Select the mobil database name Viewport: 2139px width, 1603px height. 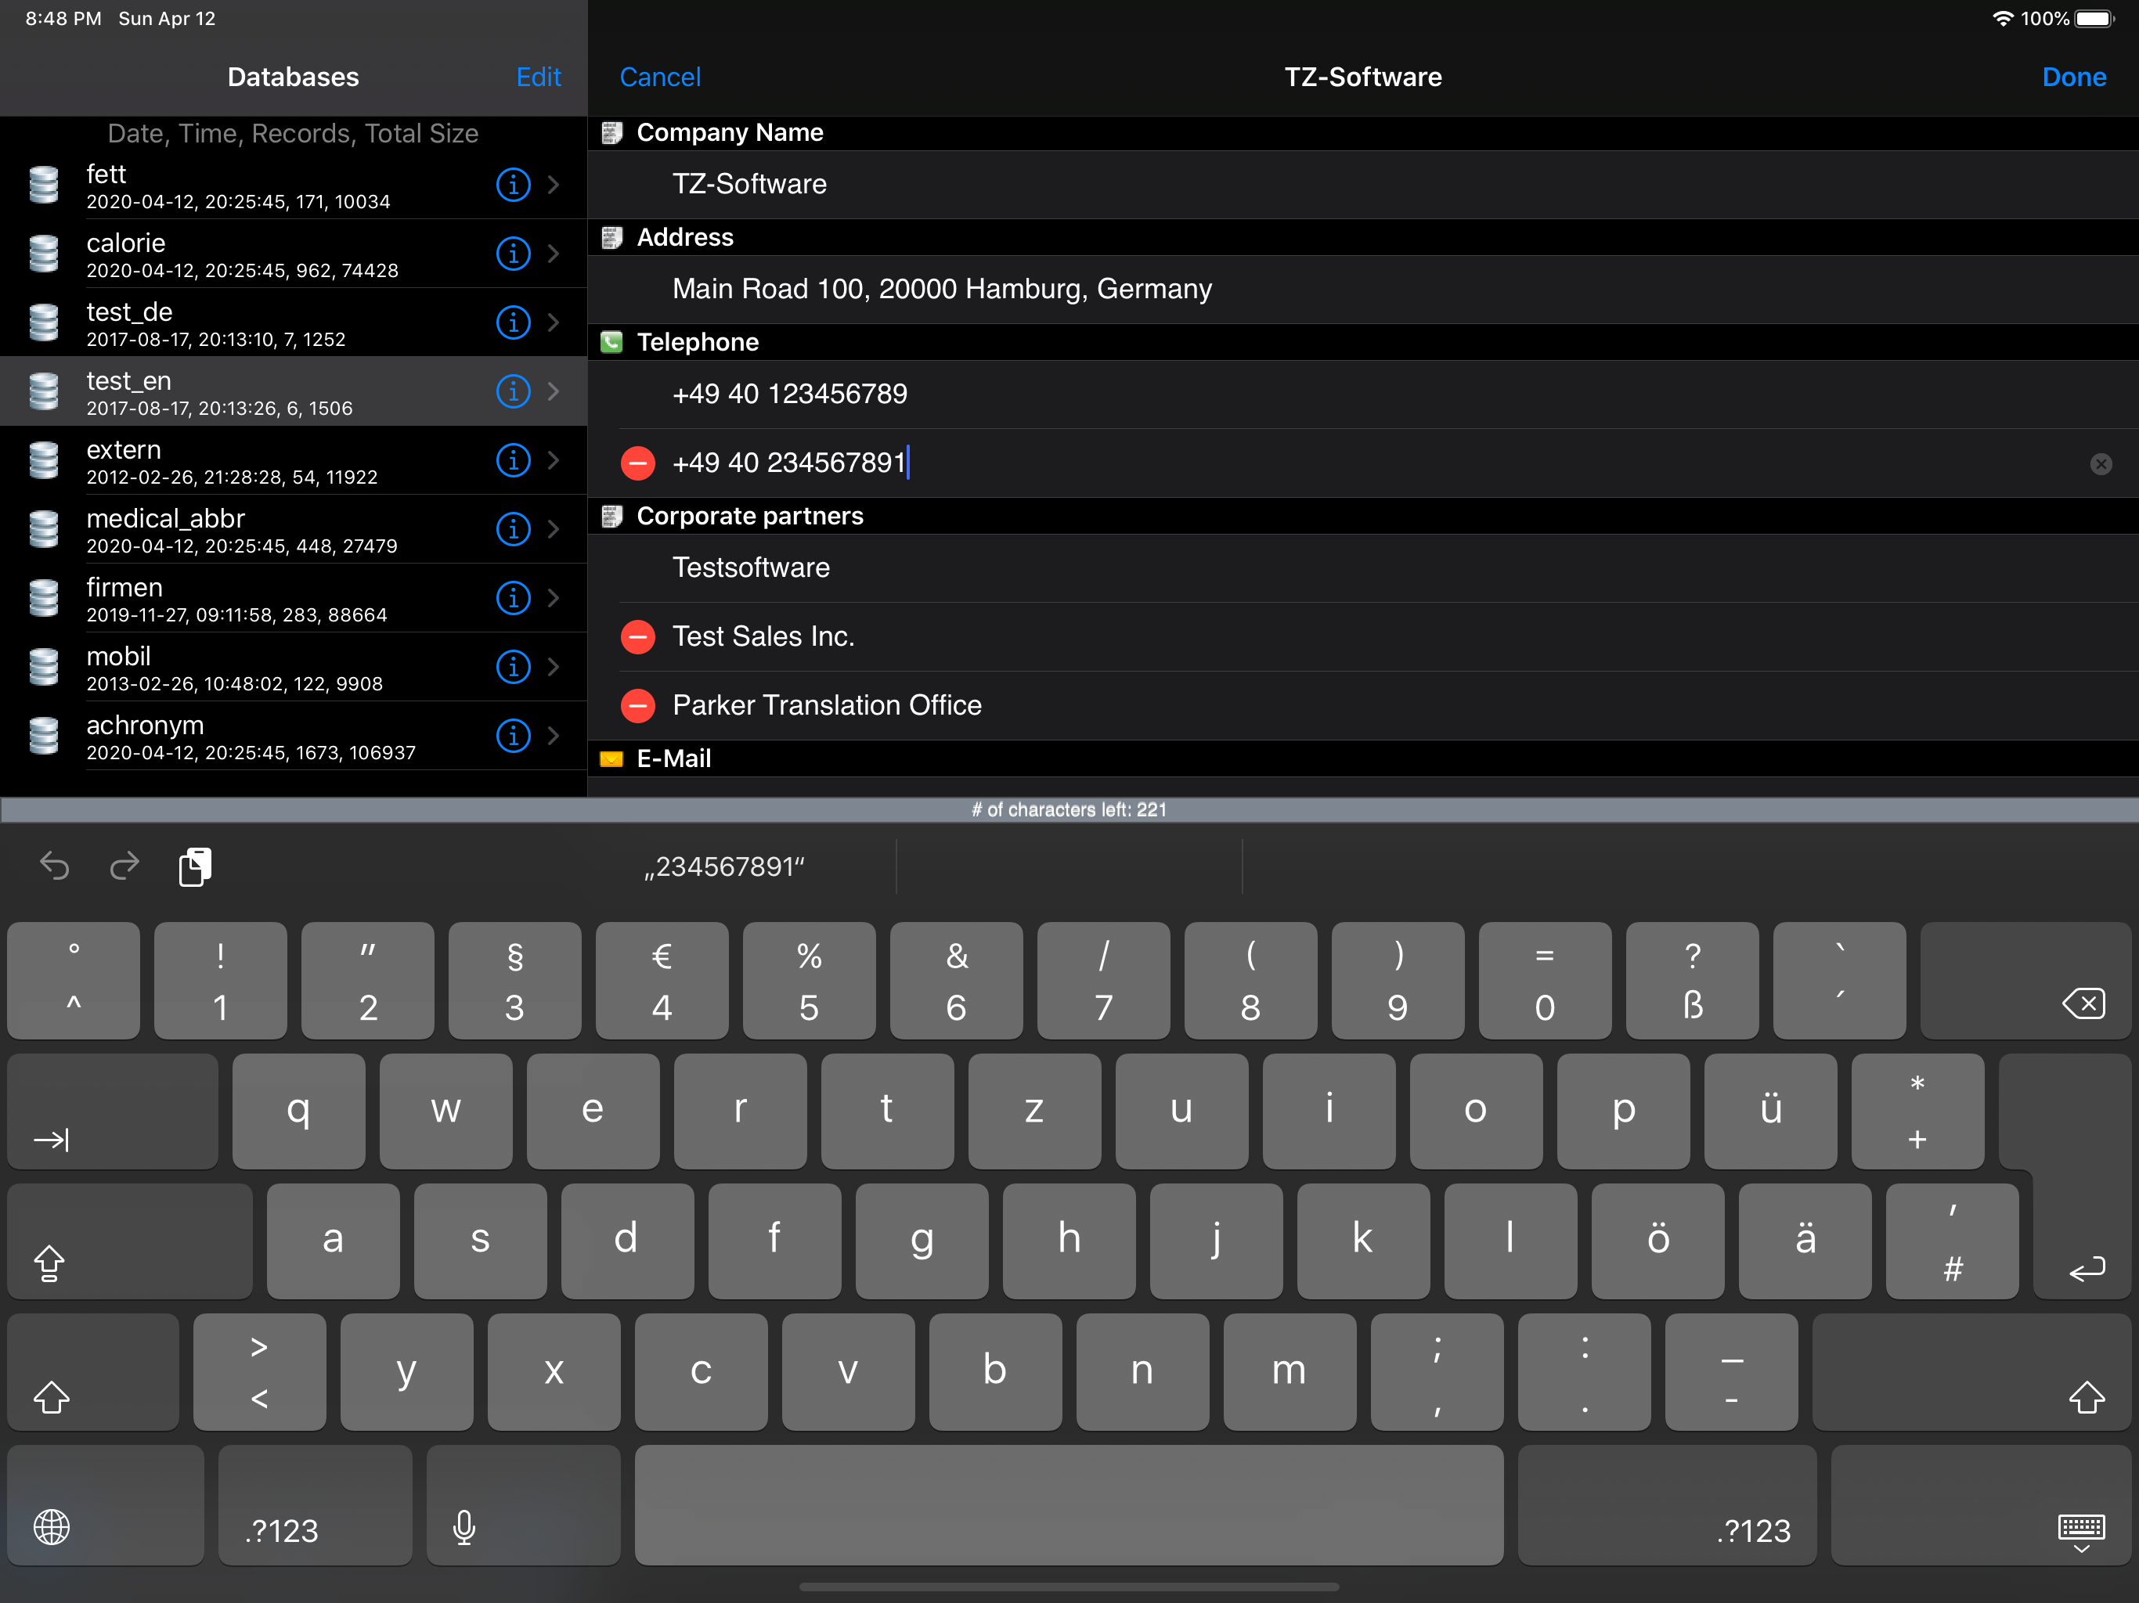tap(118, 655)
